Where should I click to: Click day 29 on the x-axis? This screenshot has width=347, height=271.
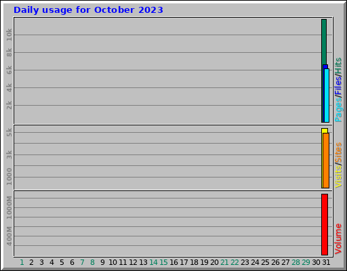coord(306,262)
